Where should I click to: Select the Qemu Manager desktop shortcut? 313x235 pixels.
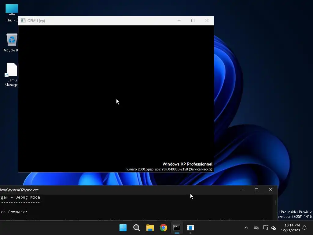11,75
